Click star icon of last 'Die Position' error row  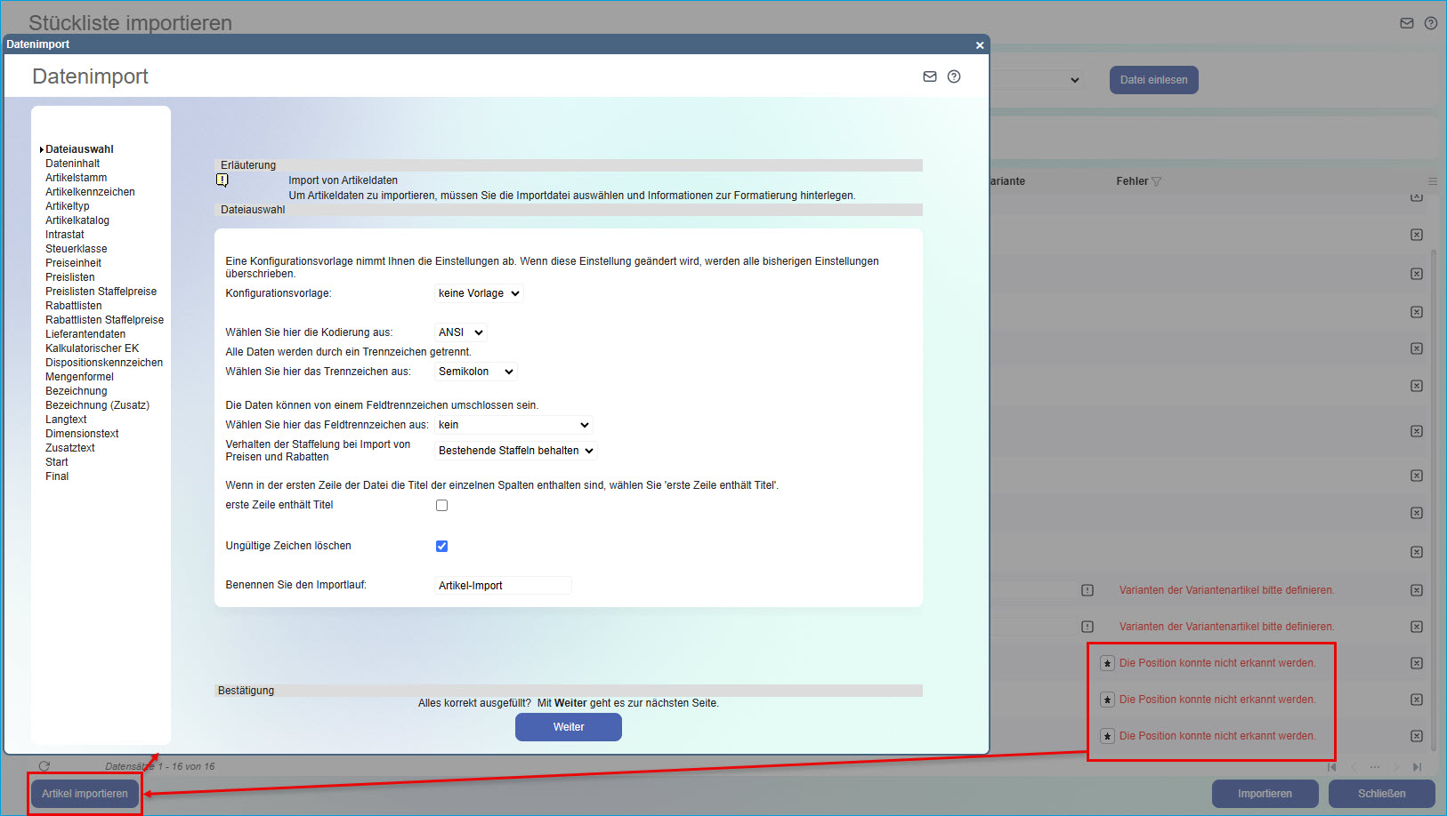click(x=1107, y=736)
